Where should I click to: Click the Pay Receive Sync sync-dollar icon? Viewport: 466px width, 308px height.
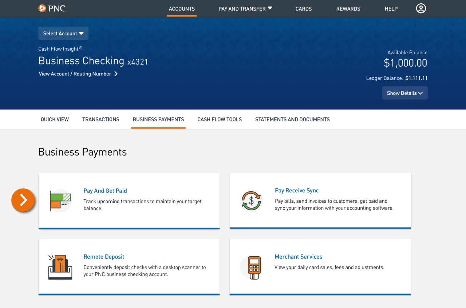pos(251,200)
